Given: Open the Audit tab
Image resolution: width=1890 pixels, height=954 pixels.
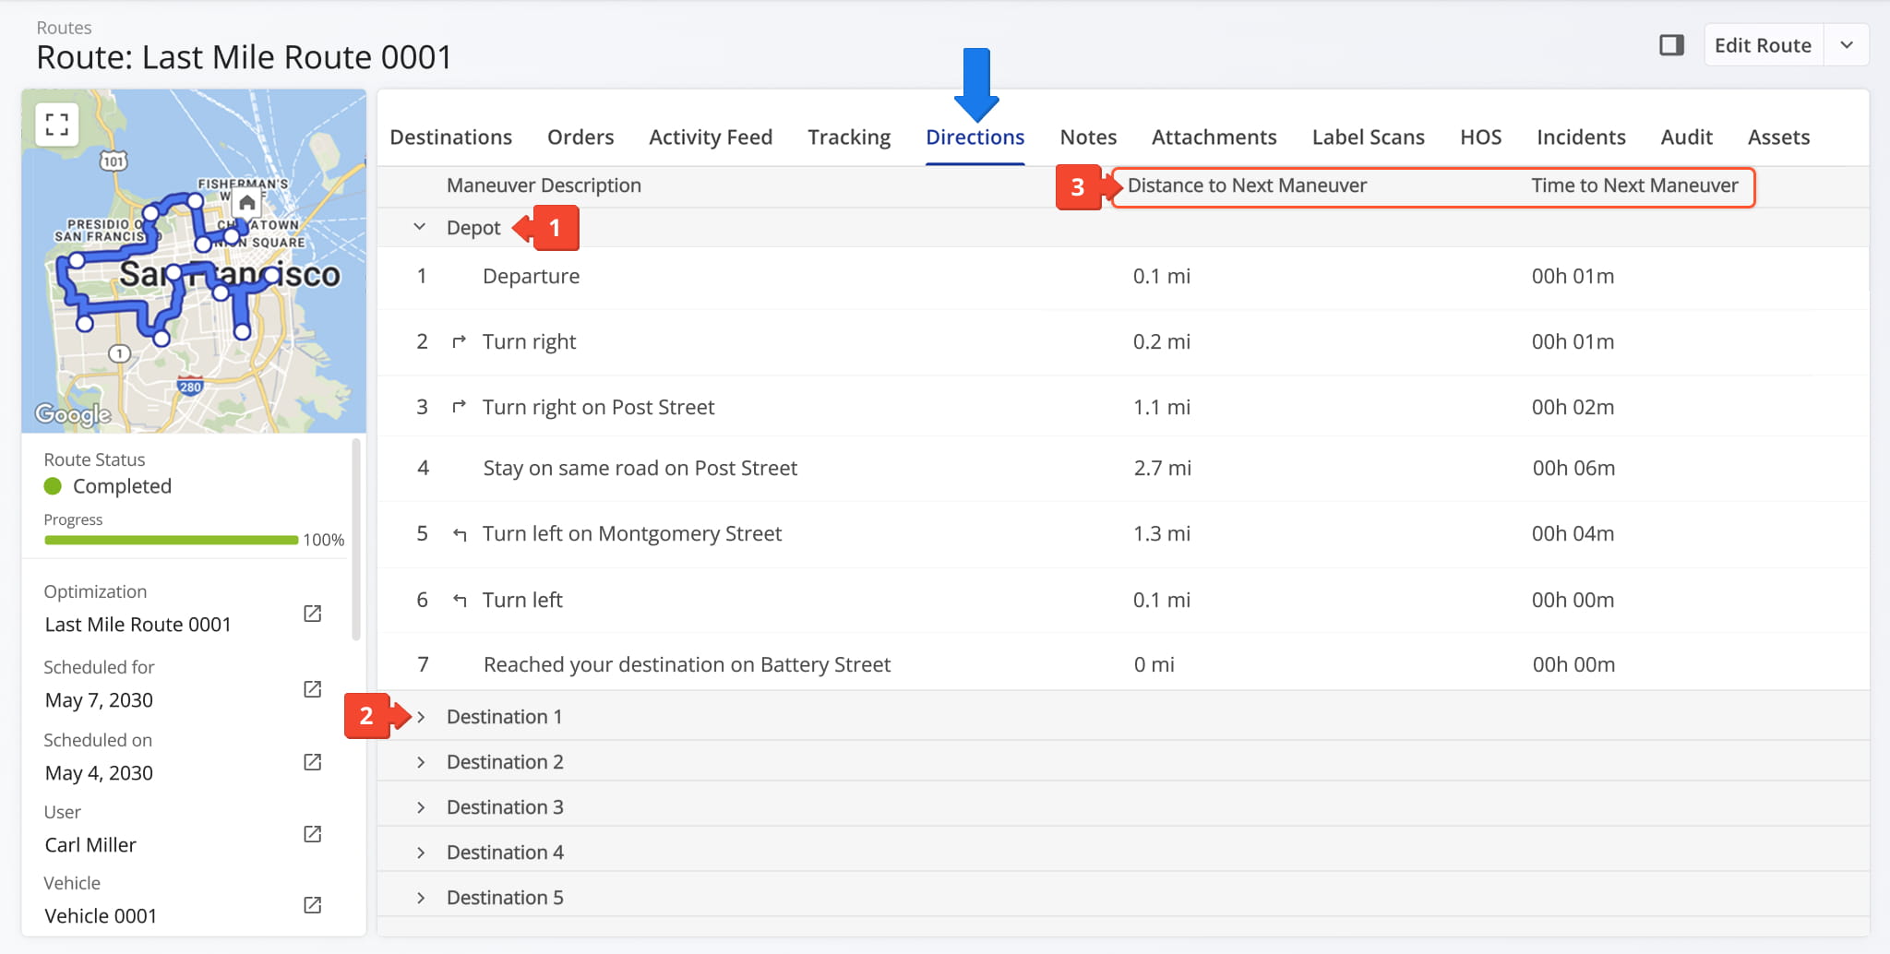Looking at the screenshot, I should click(x=1686, y=137).
